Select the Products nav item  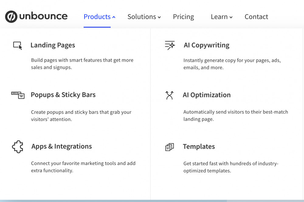pyautogui.click(x=97, y=17)
